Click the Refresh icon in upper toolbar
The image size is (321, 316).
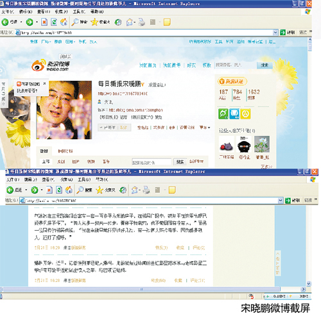pyautogui.click(x=54, y=22)
